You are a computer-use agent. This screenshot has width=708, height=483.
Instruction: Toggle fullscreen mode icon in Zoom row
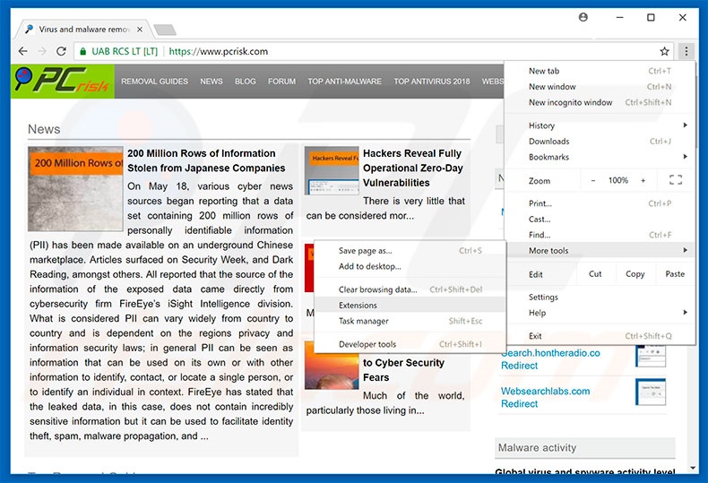coord(676,180)
